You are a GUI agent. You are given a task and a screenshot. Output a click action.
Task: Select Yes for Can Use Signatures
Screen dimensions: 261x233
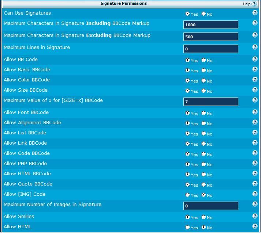[187, 14]
